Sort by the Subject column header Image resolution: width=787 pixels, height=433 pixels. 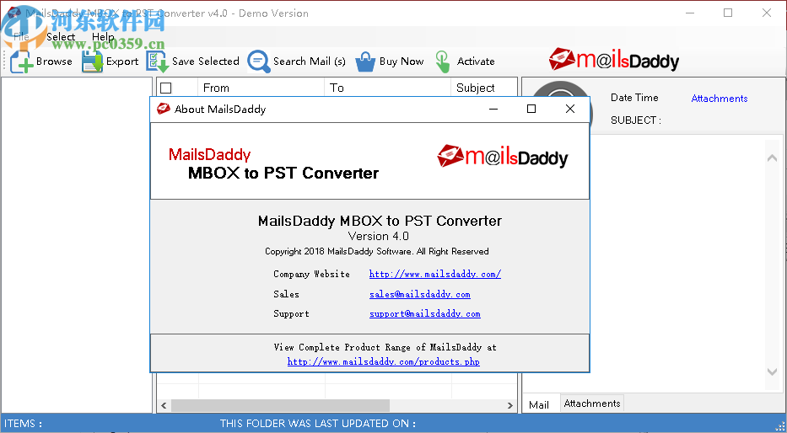484,88
